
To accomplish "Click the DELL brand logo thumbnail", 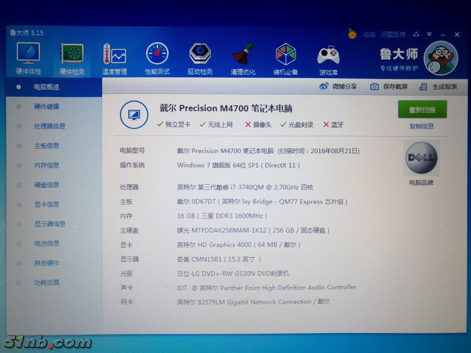I will [421, 158].
